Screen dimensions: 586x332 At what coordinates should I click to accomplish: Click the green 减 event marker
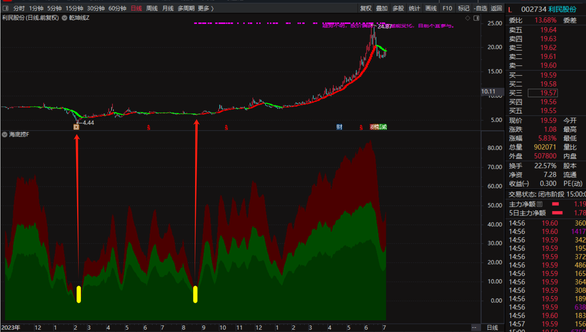tap(383, 127)
